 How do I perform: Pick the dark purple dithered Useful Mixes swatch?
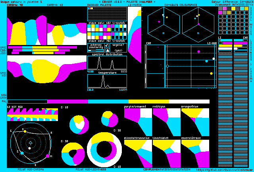coord(229,8)
